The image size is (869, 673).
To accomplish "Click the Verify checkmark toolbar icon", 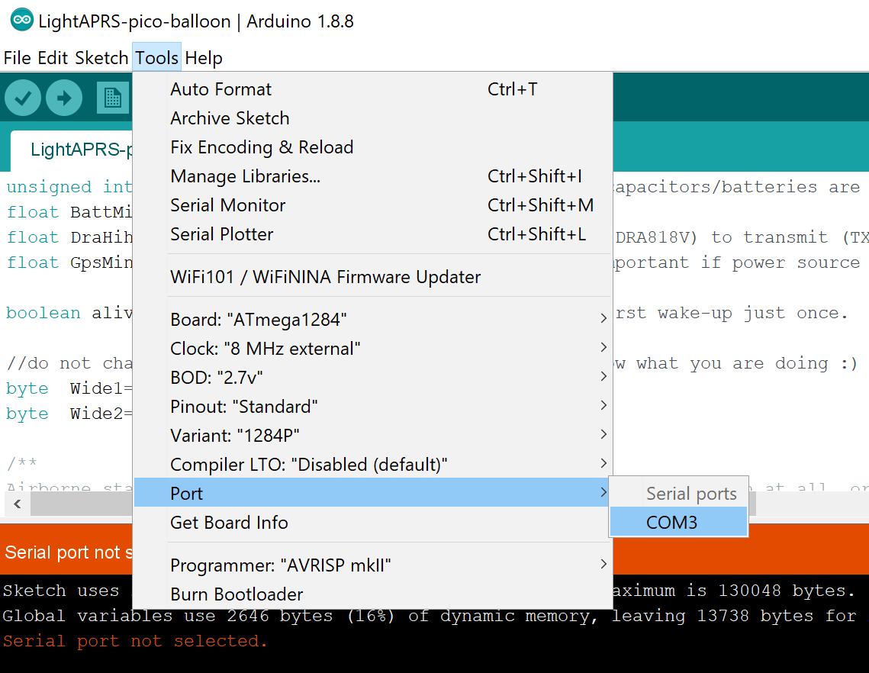I will coord(23,98).
